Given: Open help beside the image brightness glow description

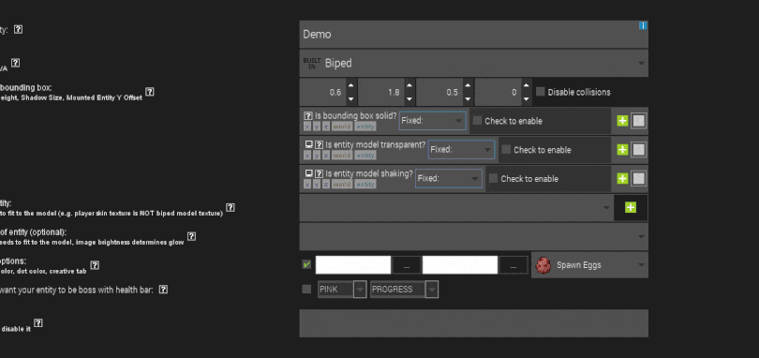Looking at the screenshot, I should click(x=192, y=236).
